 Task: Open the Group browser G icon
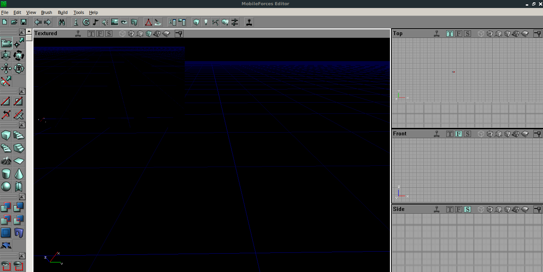86,22
